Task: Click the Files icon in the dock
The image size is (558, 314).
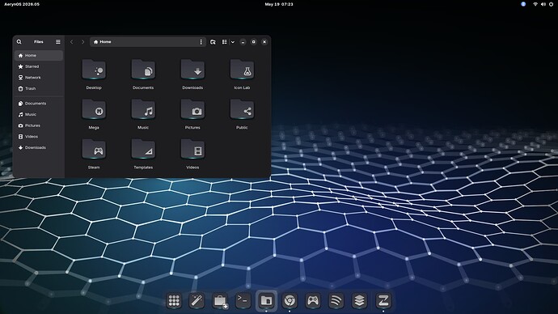Action: [267, 301]
